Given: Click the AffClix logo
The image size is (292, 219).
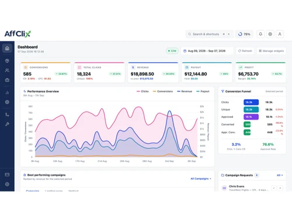Looking at the screenshot, I should 18,34.
